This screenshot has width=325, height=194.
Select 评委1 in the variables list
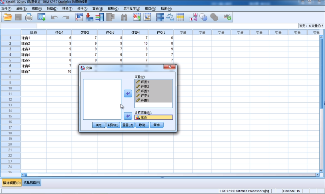coord(153,82)
